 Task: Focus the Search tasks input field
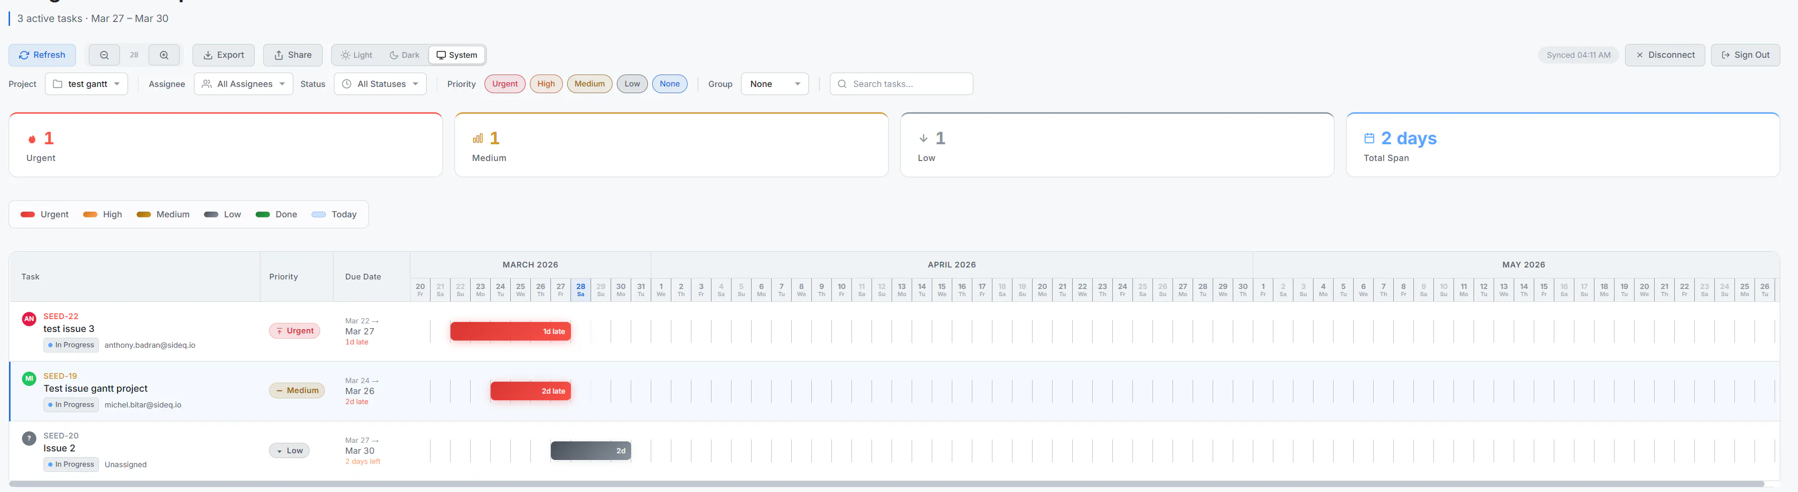[x=901, y=84]
